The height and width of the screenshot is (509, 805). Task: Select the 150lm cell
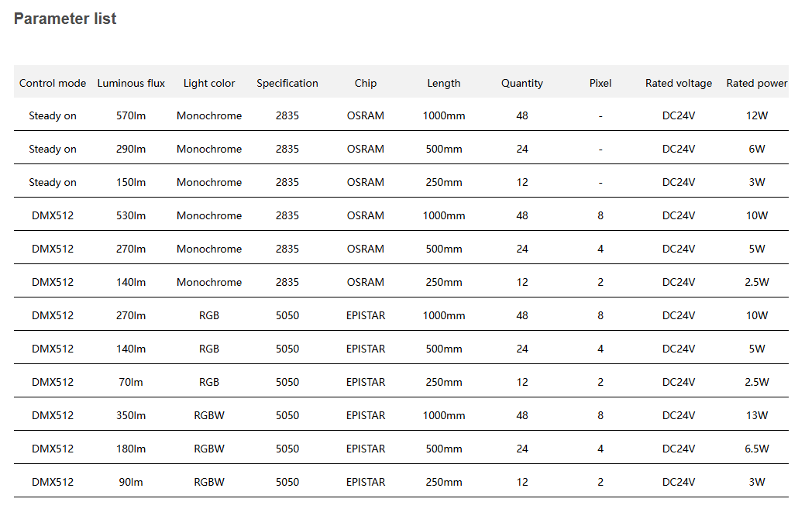tap(131, 183)
